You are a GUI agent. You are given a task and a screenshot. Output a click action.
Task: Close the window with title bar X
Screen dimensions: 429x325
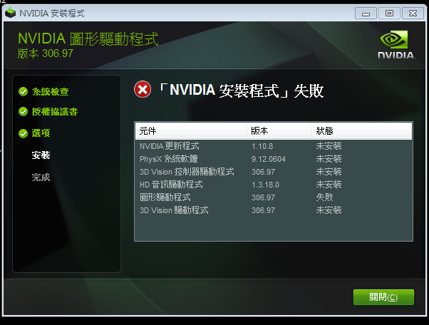[x=413, y=14]
